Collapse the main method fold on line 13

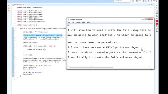[16, 28]
